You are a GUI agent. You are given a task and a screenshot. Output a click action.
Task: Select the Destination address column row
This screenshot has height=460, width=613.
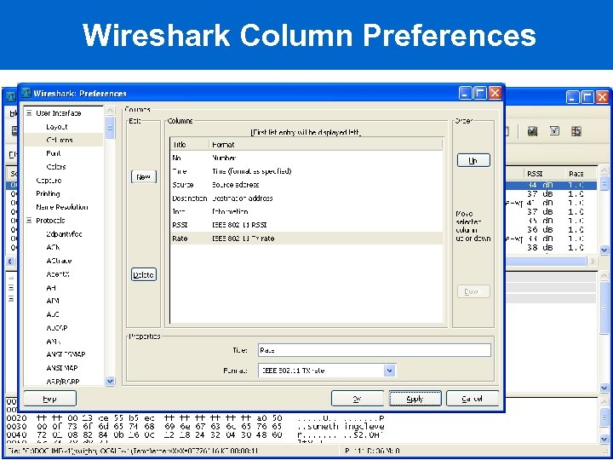[x=306, y=198]
